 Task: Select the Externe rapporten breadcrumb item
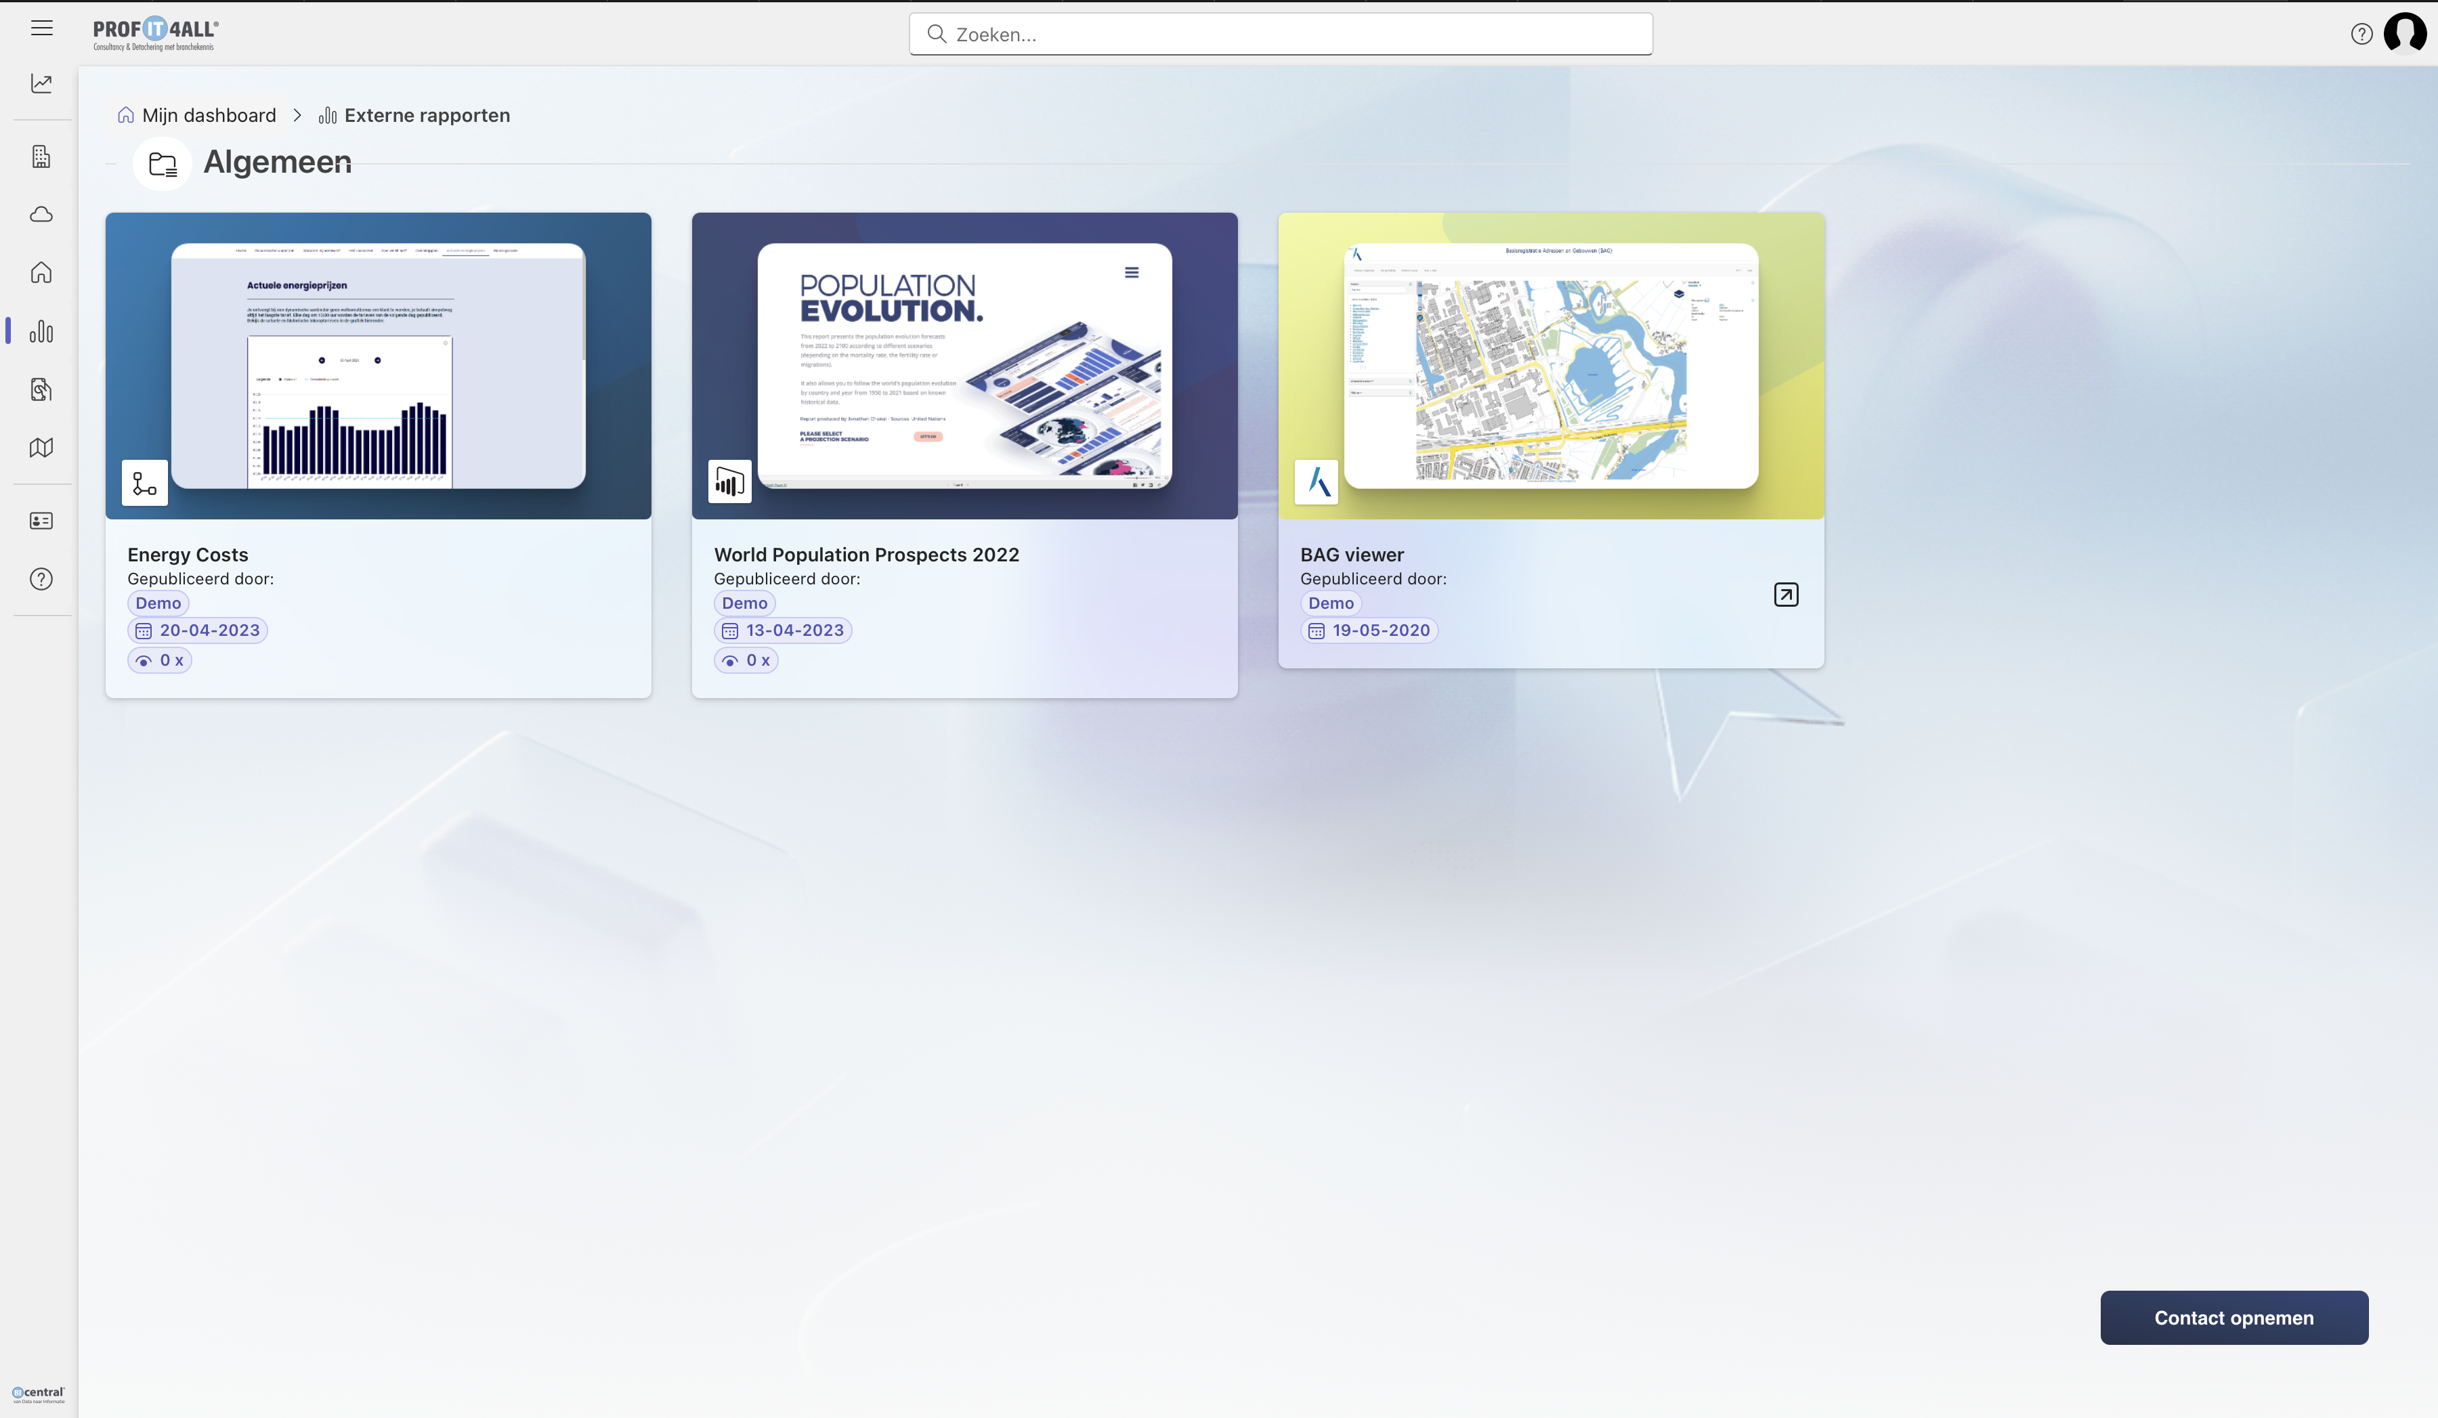[427, 114]
